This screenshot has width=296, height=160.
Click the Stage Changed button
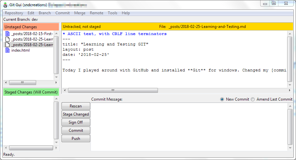point(76,114)
